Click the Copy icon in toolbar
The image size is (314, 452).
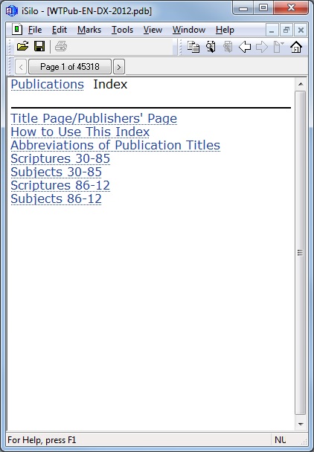pos(193,47)
